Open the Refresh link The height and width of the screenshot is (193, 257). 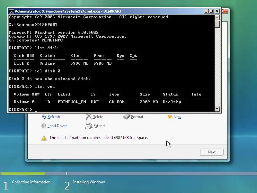tap(54, 117)
